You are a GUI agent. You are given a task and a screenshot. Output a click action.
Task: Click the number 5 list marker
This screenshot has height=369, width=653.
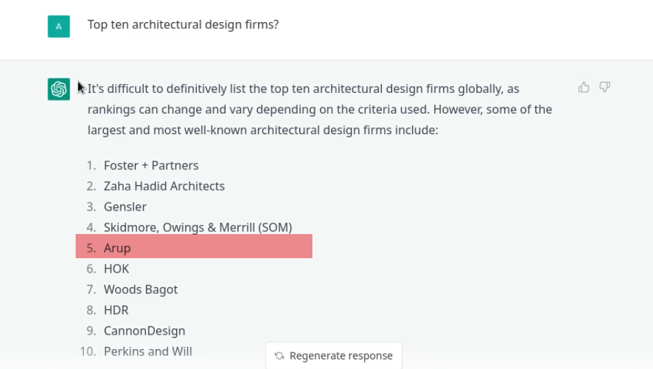tap(92, 249)
